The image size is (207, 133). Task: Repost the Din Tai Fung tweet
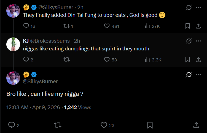click(66, 26)
